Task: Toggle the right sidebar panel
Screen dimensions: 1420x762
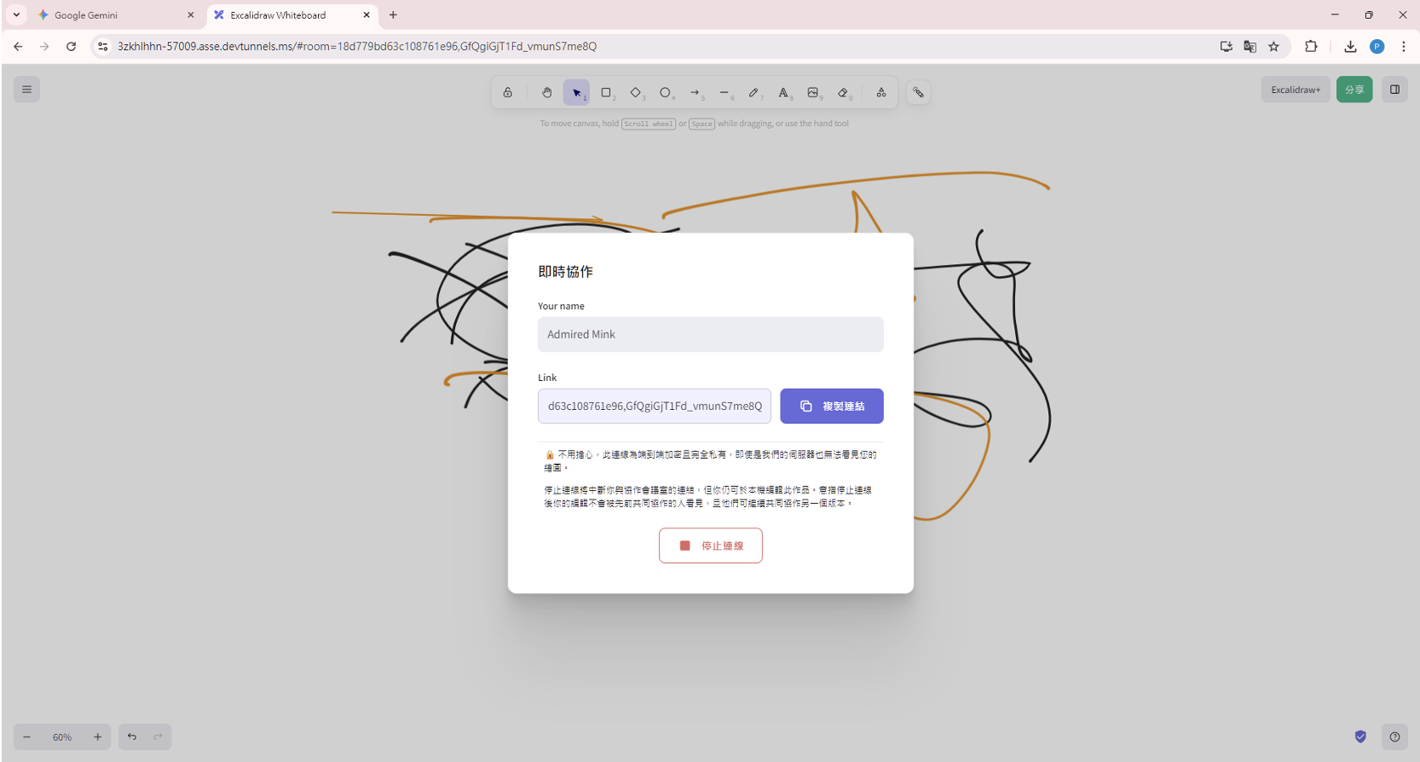Action: (1394, 89)
